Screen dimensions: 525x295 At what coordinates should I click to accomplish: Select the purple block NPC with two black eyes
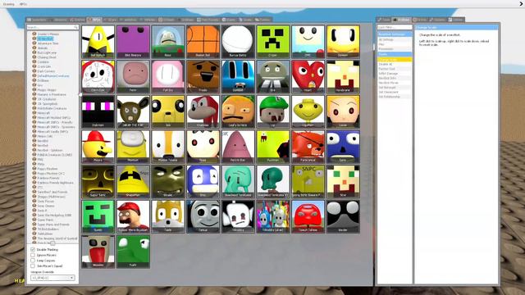[133, 42]
